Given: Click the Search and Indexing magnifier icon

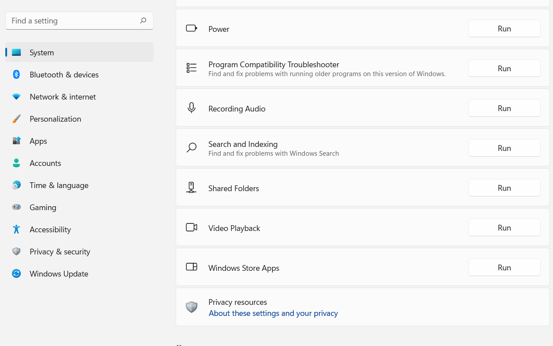Looking at the screenshot, I should [192, 147].
